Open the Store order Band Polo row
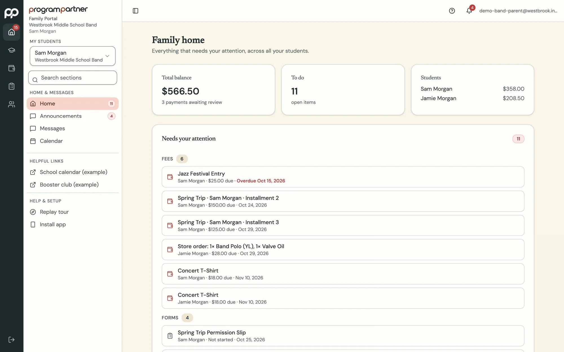Viewport: 564px width, 352px height. [343, 250]
